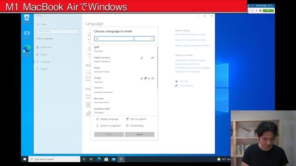Open Administrative language settings link
This screenshot has width=296, height=166.
tap(190, 35)
